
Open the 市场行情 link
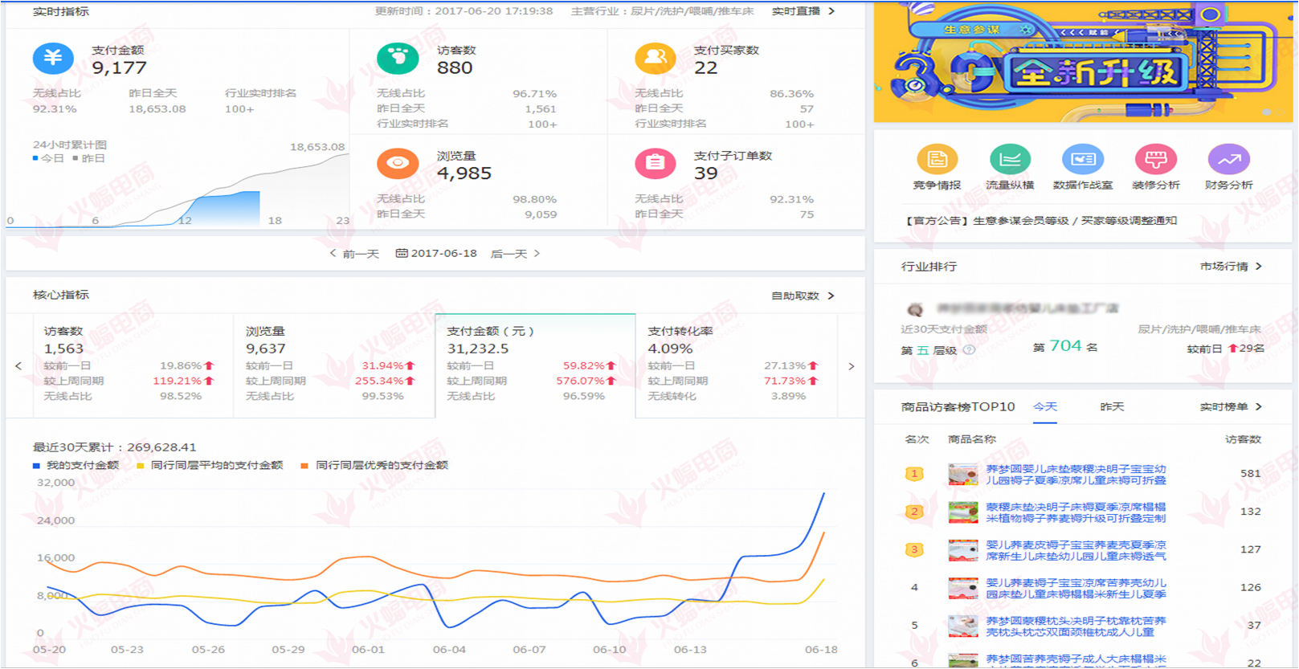tap(1231, 267)
